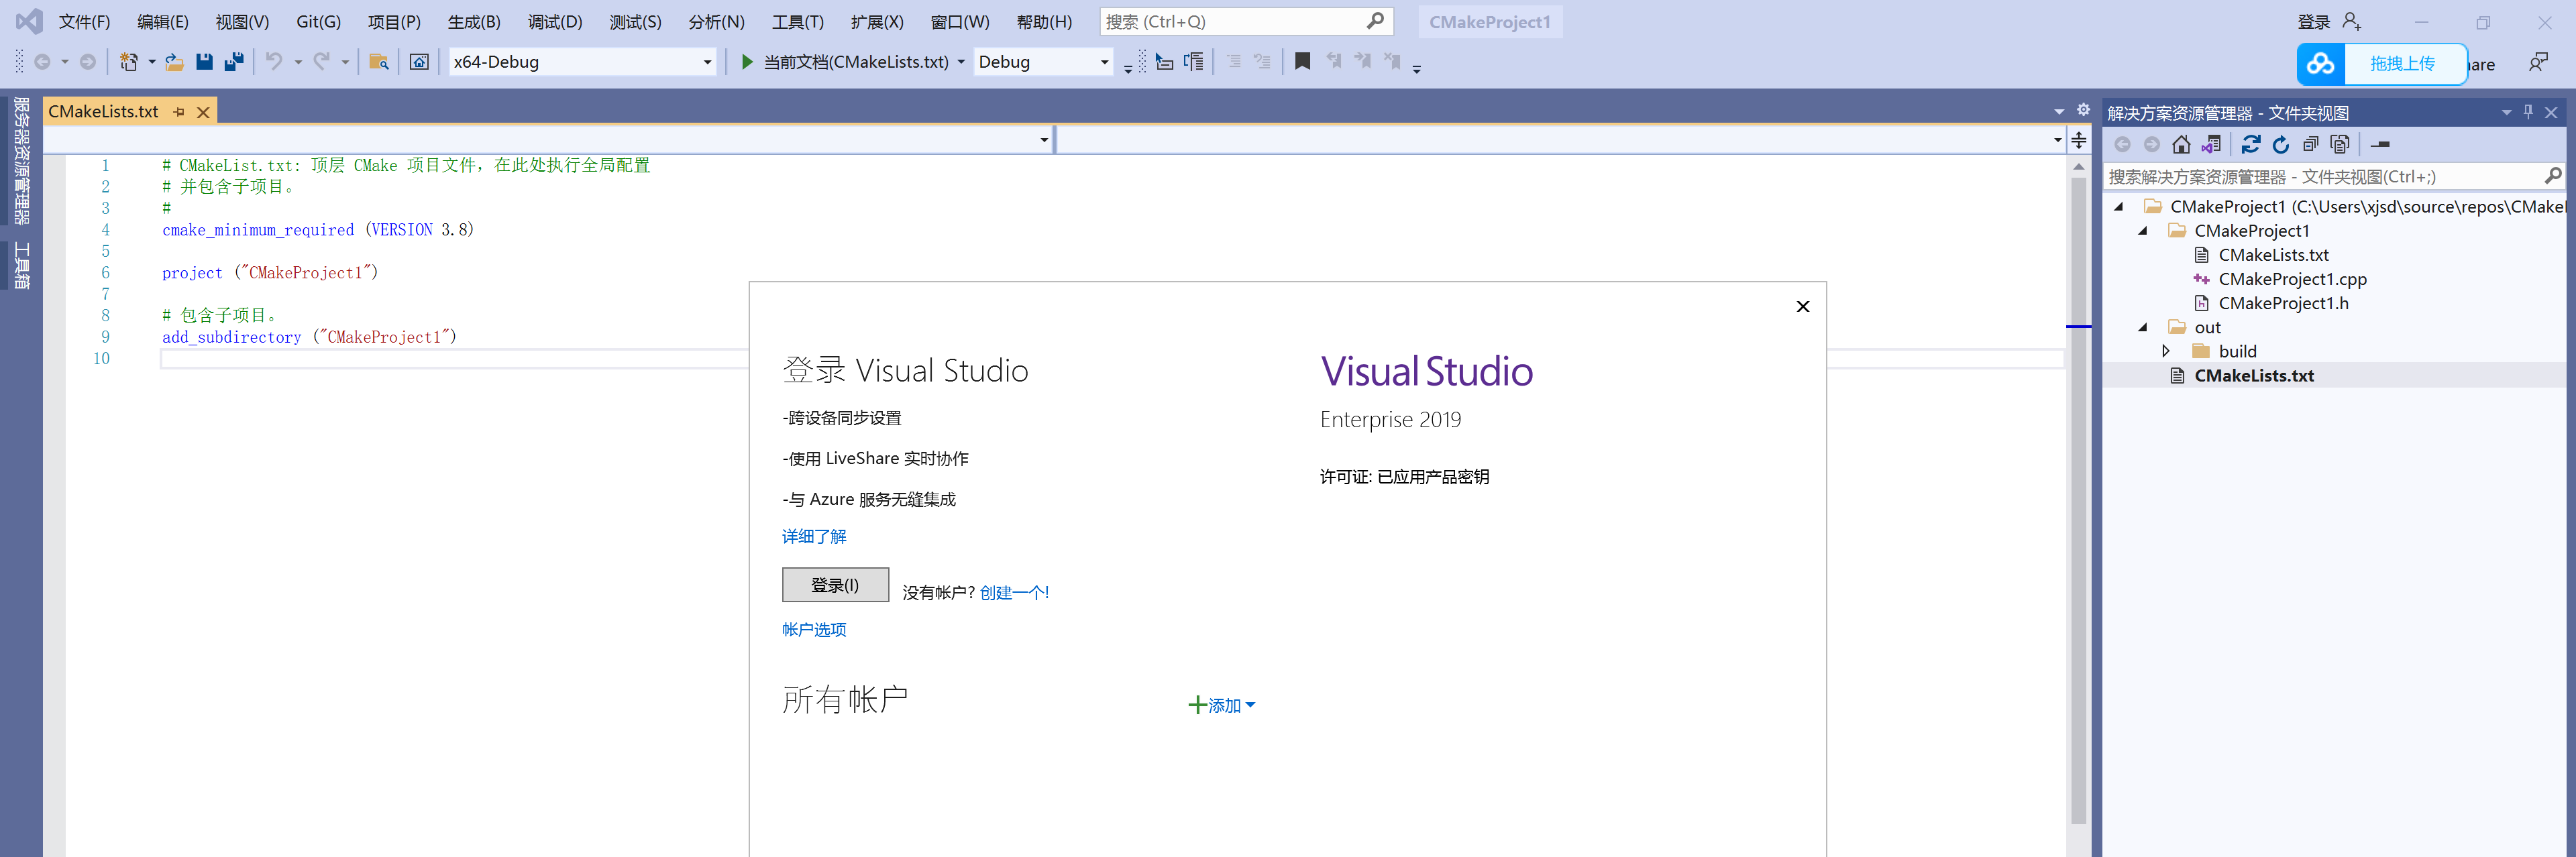Viewport: 2576px width, 857px height.
Task: Open the 调试(D) menu
Action: (x=555, y=22)
